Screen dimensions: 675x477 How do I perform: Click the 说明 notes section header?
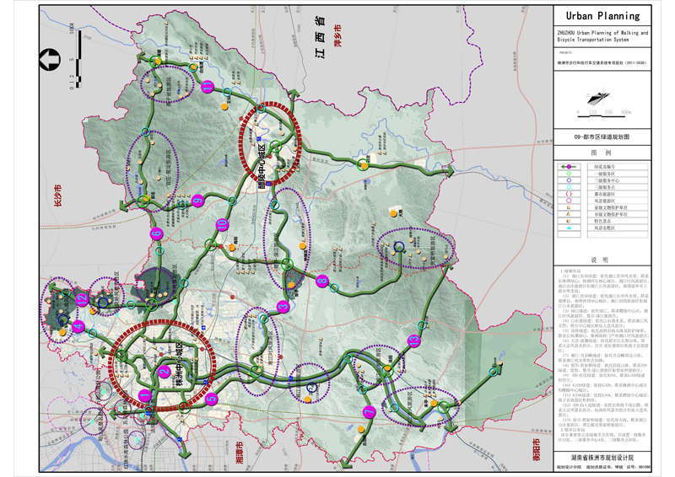[x=600, y=260]
